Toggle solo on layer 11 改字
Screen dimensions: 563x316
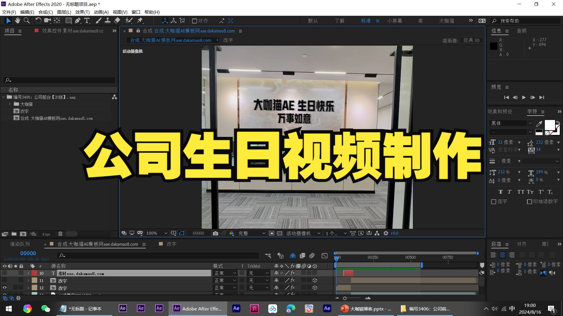tap(16, 280)
